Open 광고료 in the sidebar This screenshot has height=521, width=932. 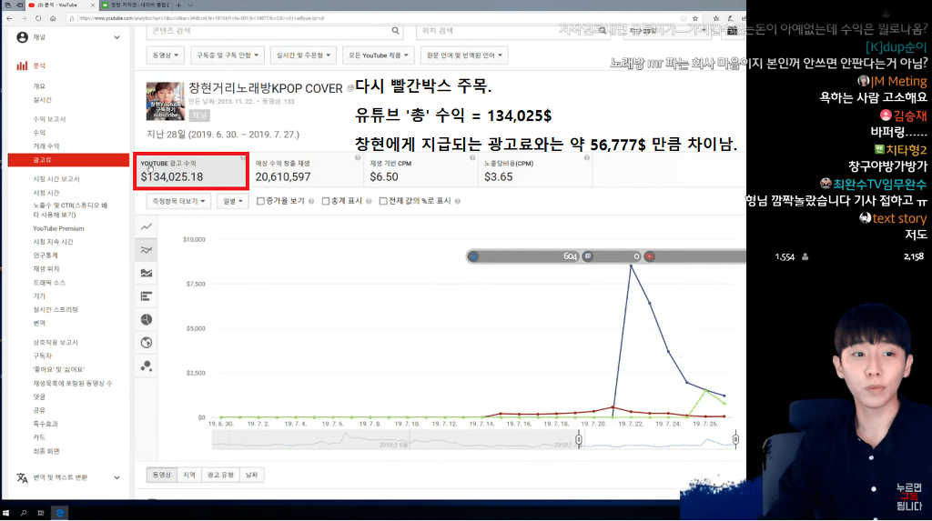pyautogui.click(x=68, y=160)
